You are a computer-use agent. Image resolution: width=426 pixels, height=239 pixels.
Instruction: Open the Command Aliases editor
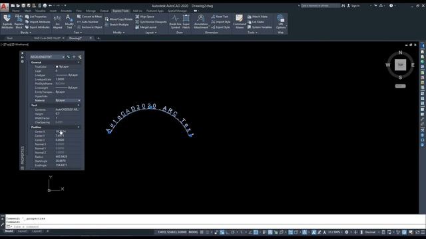(240, 22)
